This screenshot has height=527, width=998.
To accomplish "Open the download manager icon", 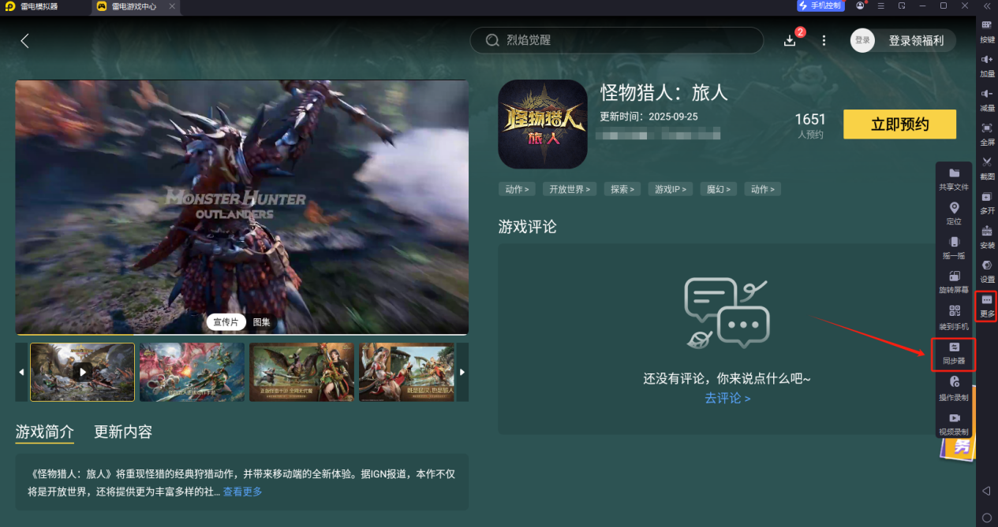I will 790,41.
